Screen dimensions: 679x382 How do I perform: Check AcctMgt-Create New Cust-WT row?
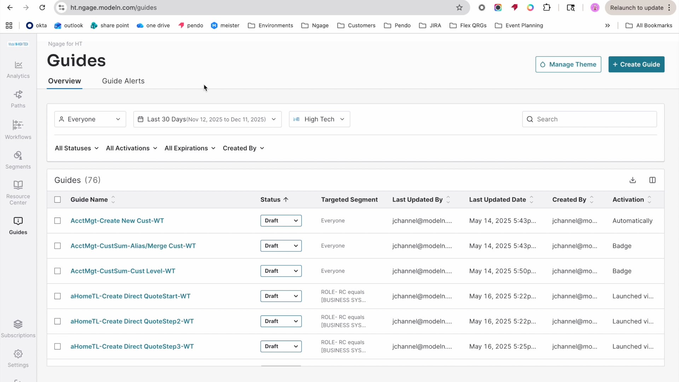(x=57, y=221)
